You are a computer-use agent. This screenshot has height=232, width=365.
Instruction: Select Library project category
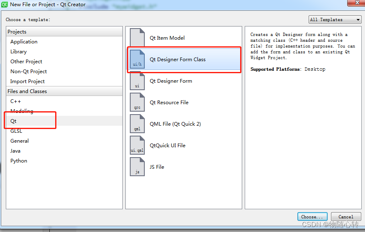pyautogui.click(x=64, y=52)
